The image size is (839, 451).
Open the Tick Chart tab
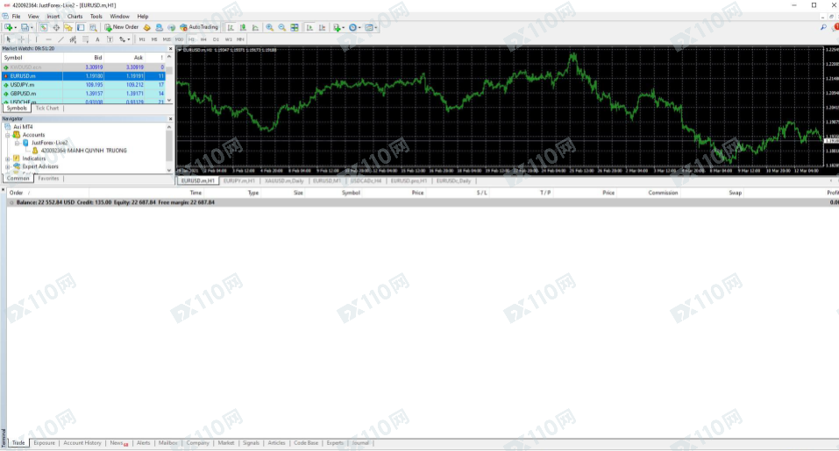point(47,108)
